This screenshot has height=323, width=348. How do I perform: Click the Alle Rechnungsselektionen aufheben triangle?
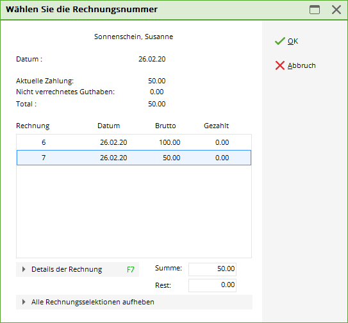coord(24,302)
